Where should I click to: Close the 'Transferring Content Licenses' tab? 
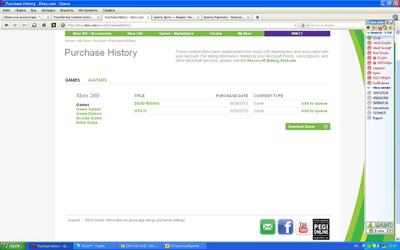point(98,17)
